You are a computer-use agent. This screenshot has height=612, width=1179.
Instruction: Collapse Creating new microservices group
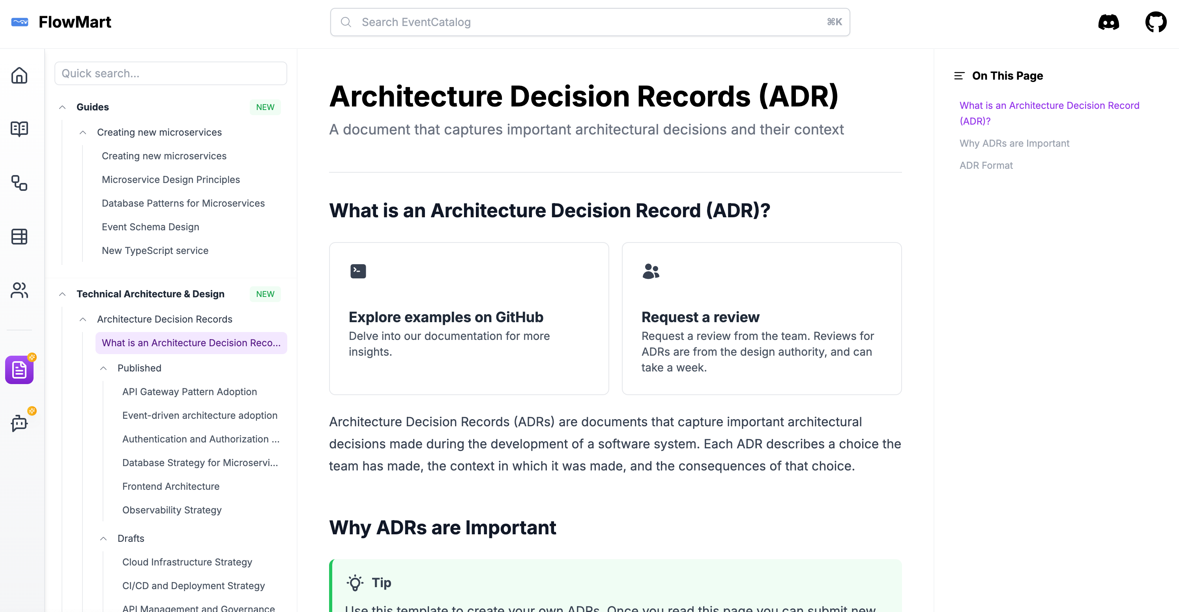coord(83,132)
